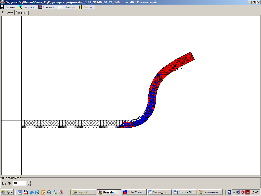The image size is (261, 196).
Task: Open the Статья № Word document in taskbar
Action: click(184, 192)
